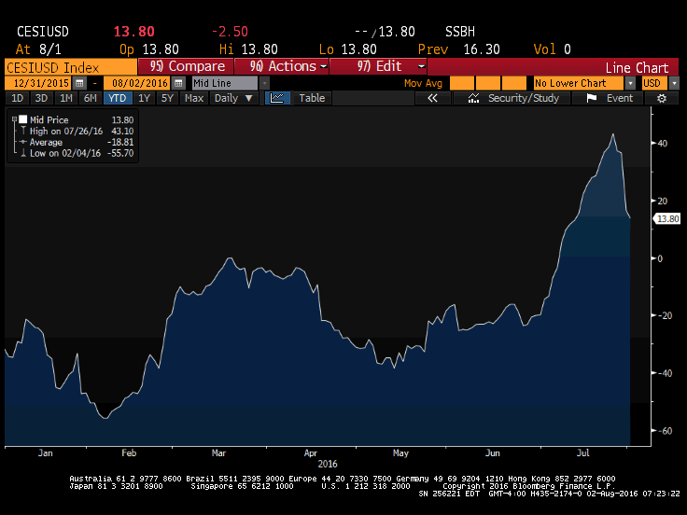The image size is (687, 515).
Task: Click the Security/Study chart icon
Action: [473, 98]
